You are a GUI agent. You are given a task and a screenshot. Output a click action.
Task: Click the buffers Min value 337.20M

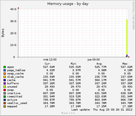pyautogui.click(x=75, y=83)
